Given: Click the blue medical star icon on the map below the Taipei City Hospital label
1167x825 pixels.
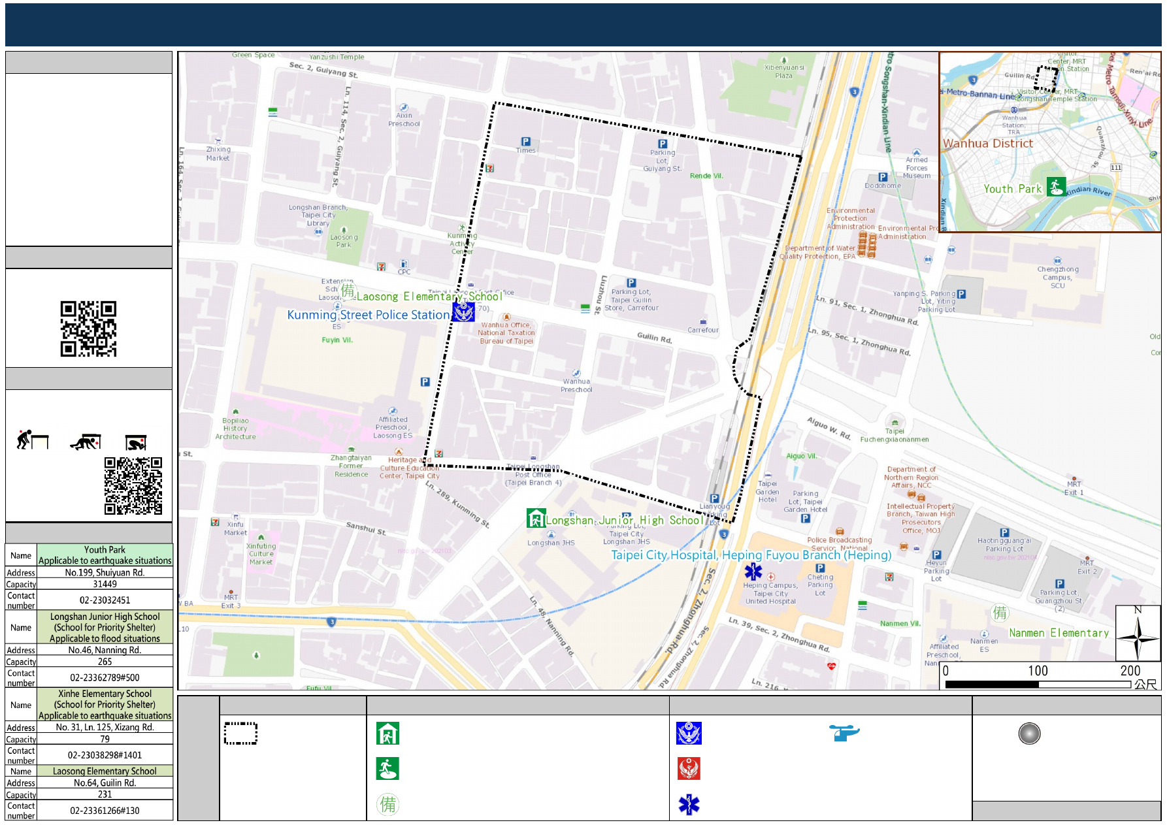Looking at the screenshot, I should pyautogui.click(x=753, y=572).
